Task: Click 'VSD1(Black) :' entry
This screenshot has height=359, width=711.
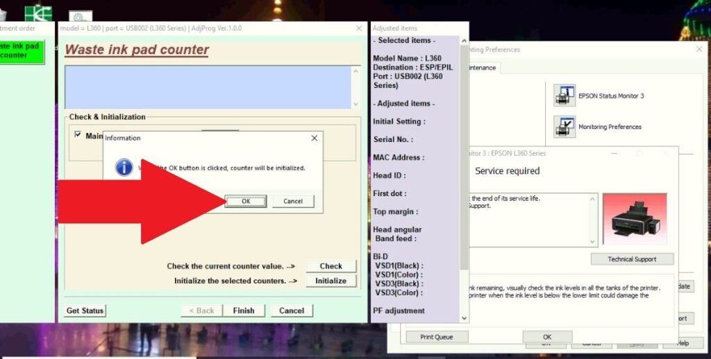Action: 399,265
